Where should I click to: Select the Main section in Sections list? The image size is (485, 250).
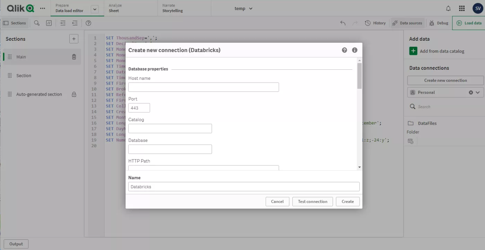[21, 57]
